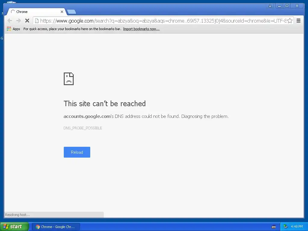This screenshot has width=308, height=231.
Task: Click the 'This site can't be reached' heading
Action: click(x=105, y=103)
